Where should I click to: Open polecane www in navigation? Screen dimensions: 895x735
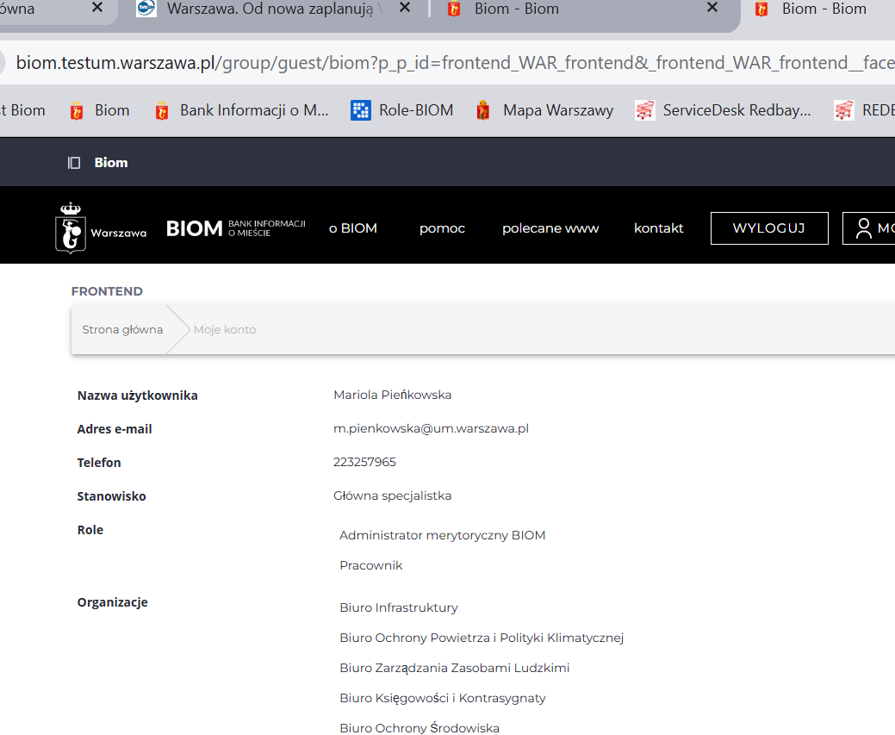coord(550,228)
